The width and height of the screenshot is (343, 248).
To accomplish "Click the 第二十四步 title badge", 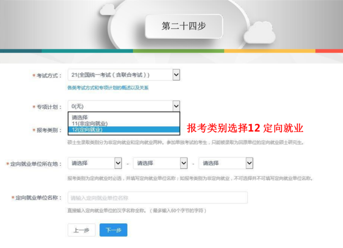I will tap(184, 26).
